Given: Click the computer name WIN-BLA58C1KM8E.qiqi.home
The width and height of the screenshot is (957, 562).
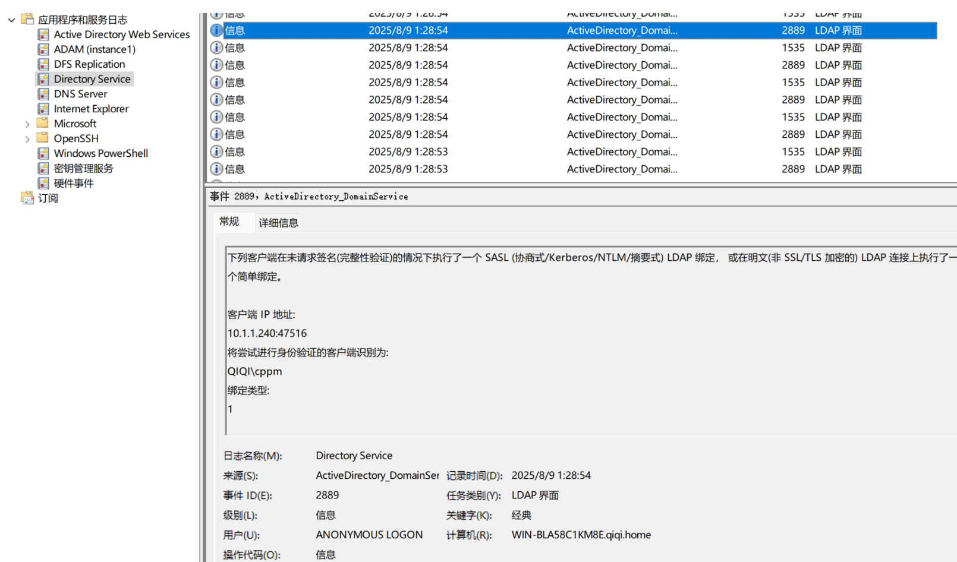Looking at the screenshot, I should pos(581,535).
